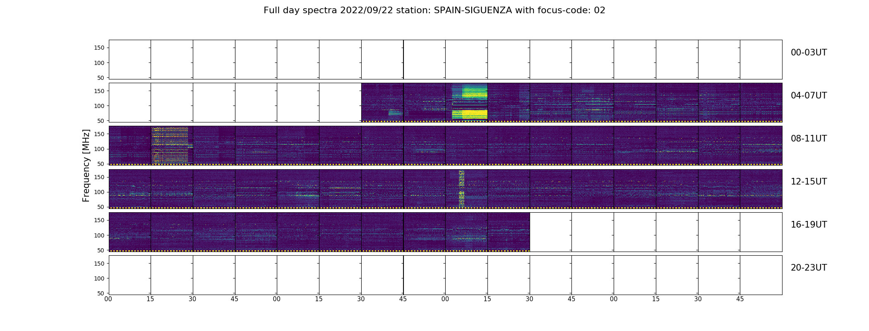Click the narrow vertical yellow burst in 12-15UT row

point(461,188)
